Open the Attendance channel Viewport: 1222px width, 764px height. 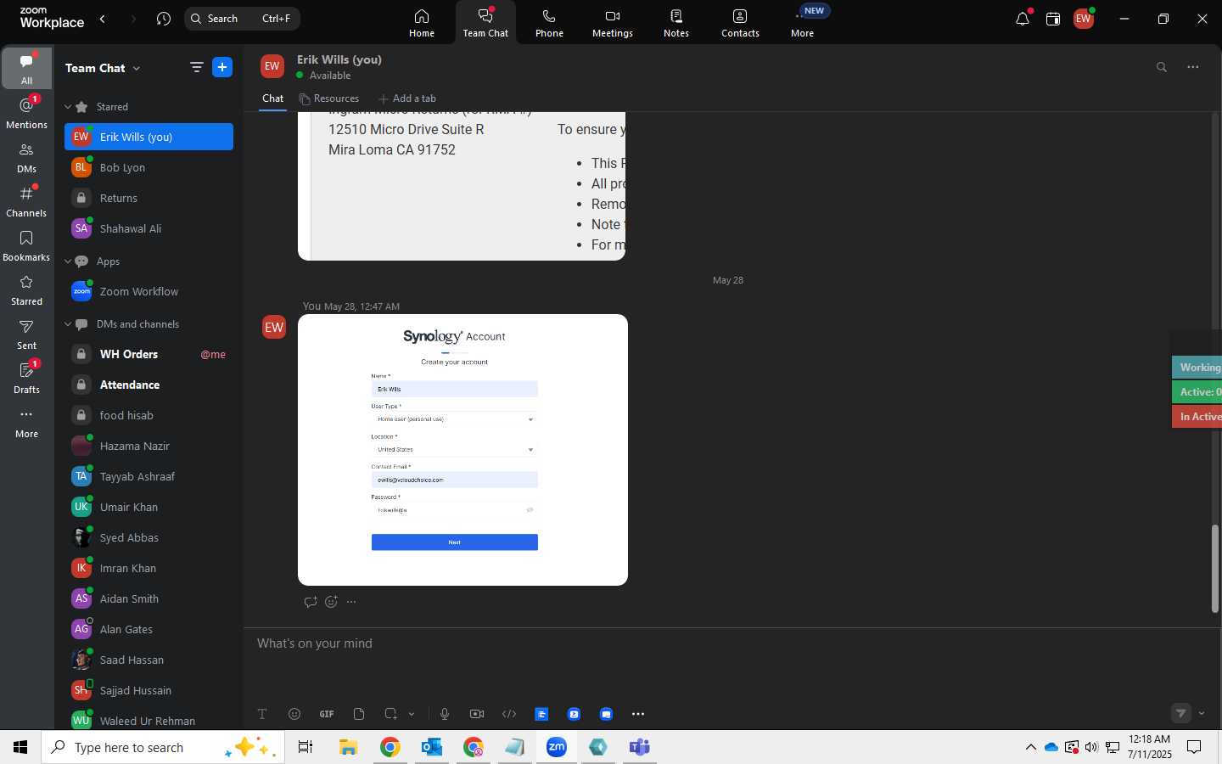point(149,385)
